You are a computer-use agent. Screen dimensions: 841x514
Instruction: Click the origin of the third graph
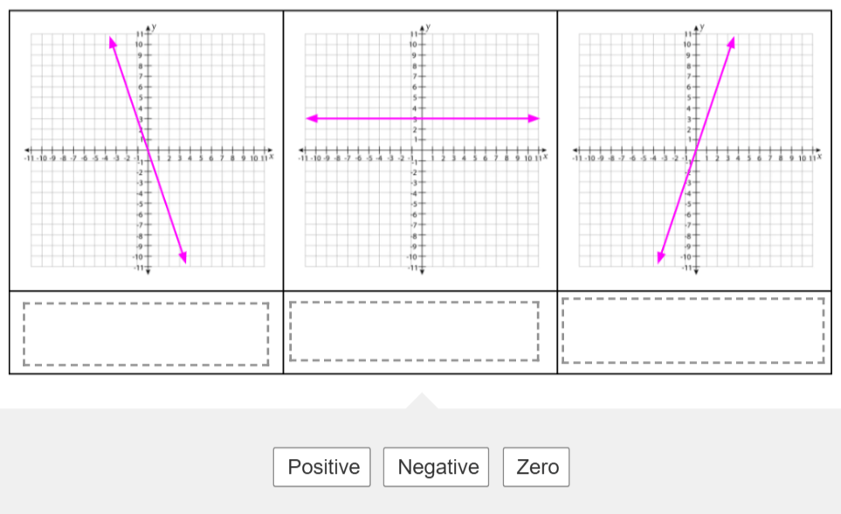696,150
